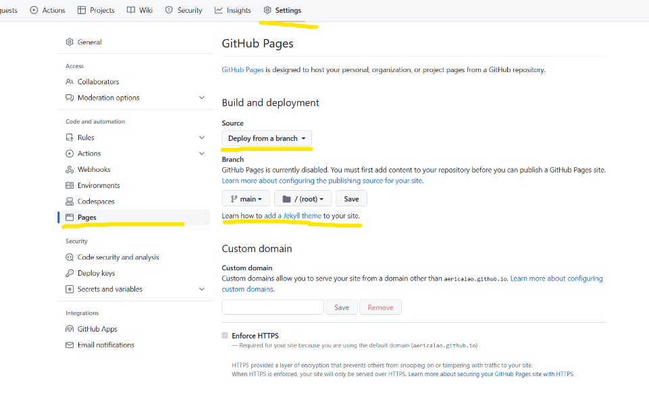649x395 pixels.
Task: Click the Webhooks icon in sidebar
Action: [70, 170]
